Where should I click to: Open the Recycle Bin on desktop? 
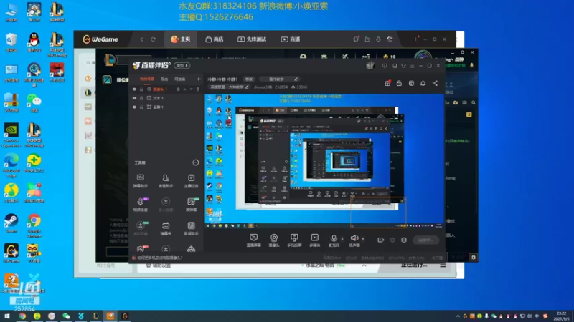click(x=11, y=42)
